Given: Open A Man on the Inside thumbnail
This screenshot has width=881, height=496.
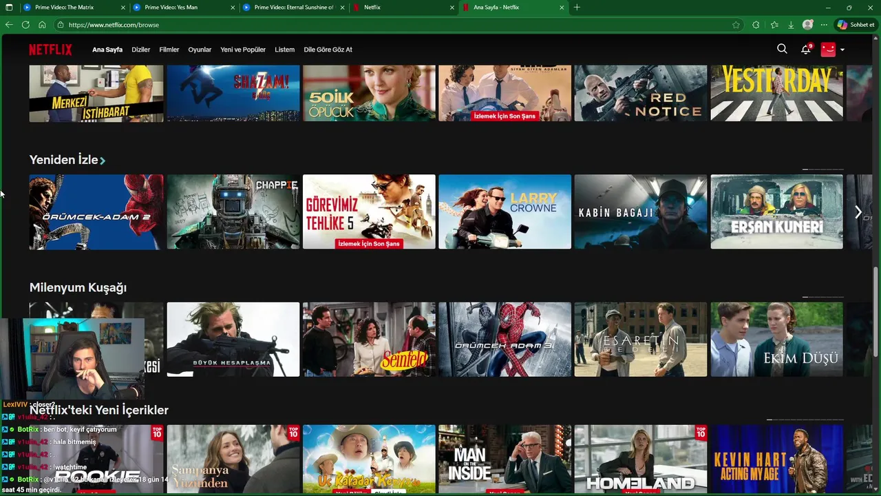Looking at the screenshot, I should pos(505,459).
